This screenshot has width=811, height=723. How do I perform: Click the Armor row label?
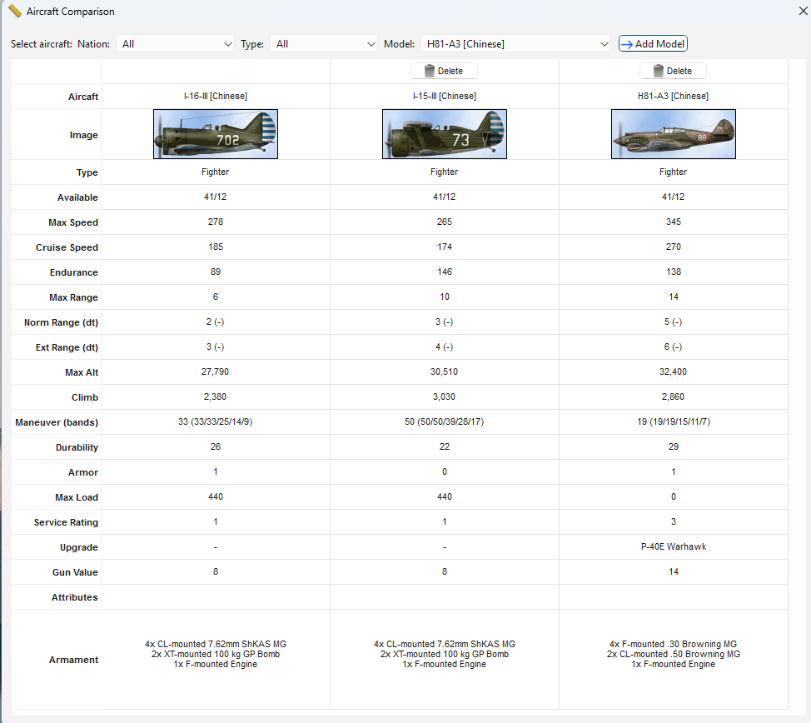pyautogui.click(x=82, y=472)
